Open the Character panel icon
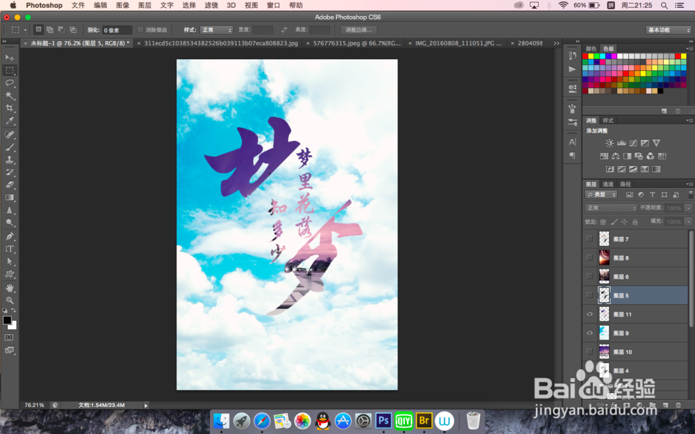This screenshot has width=695, height=434. [572, 142]
